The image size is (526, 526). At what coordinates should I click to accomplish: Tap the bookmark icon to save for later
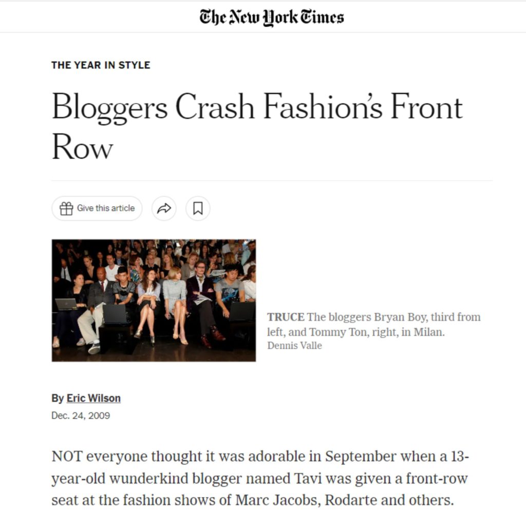(x=197, y=208)
